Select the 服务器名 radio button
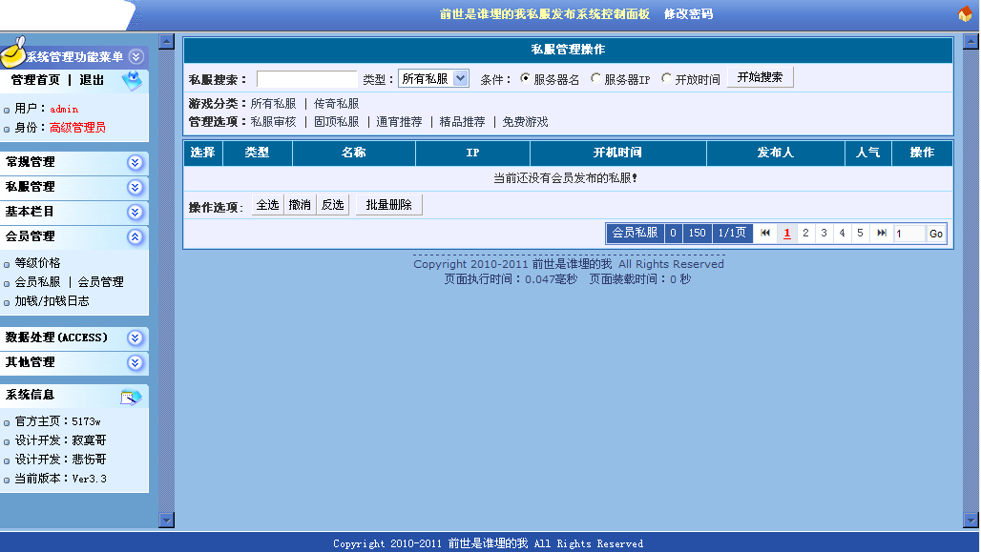Screen dimensions: 981x552 tap(525, 79)
